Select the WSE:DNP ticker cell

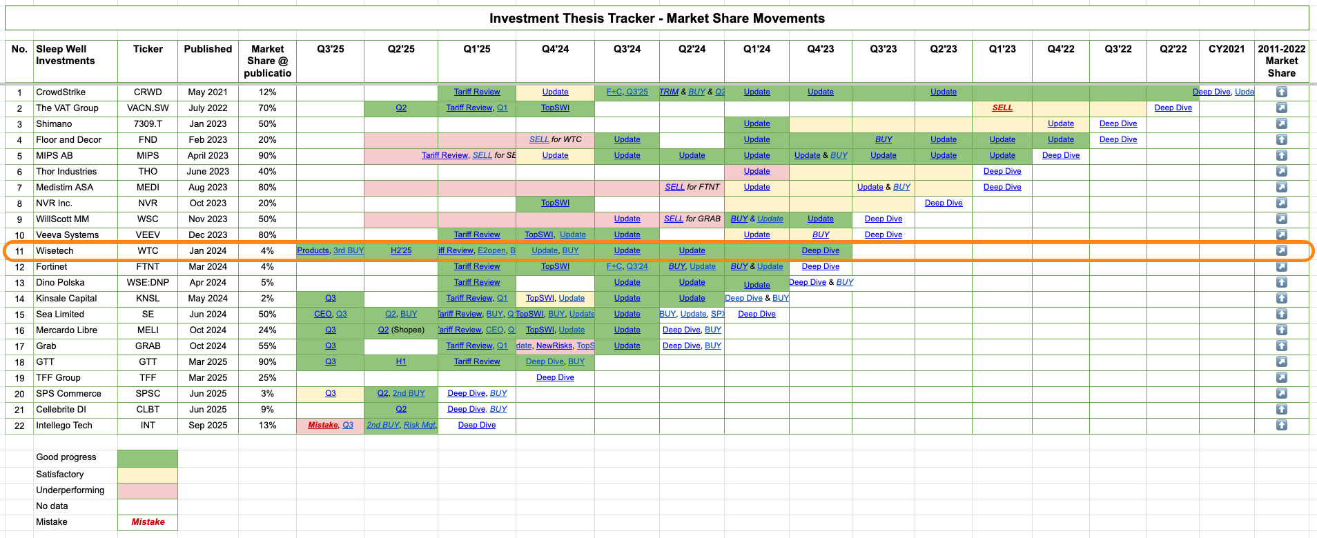pos(148,282)
